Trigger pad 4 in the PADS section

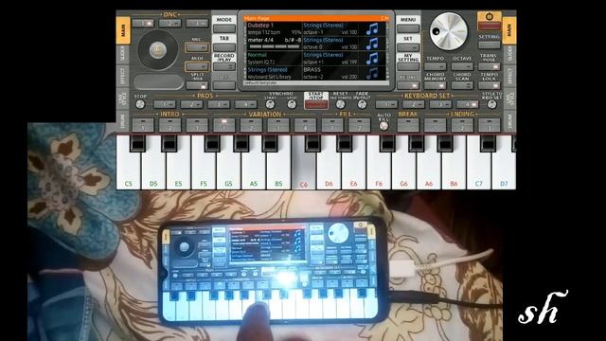point(246,104)
